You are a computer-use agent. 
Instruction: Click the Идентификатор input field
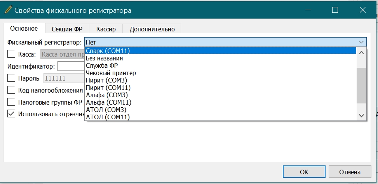click(71, 66)
